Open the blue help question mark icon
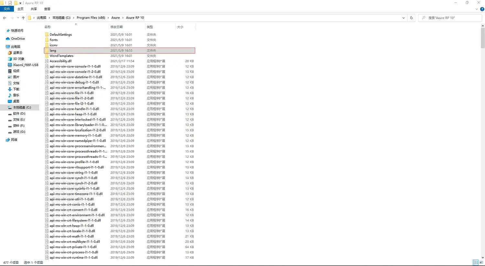The image size is (485, 266). coord(482,9)
